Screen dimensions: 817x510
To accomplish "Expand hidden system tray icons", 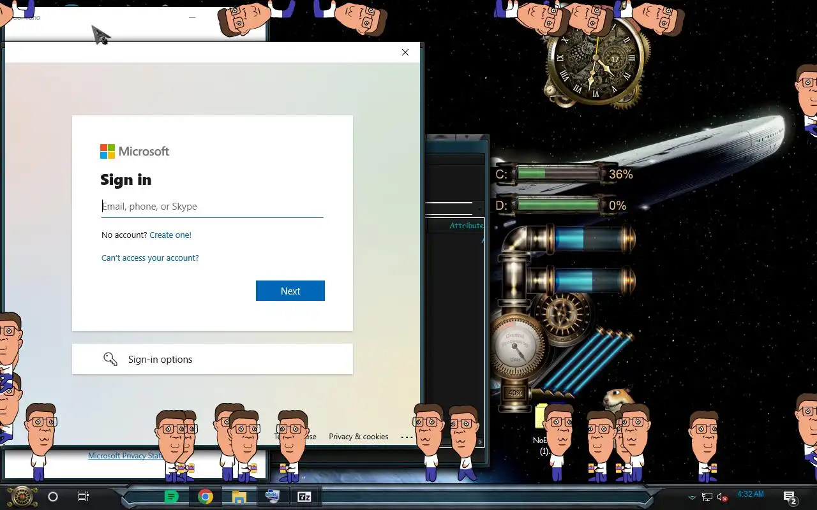I will click(x=692, y=497).
